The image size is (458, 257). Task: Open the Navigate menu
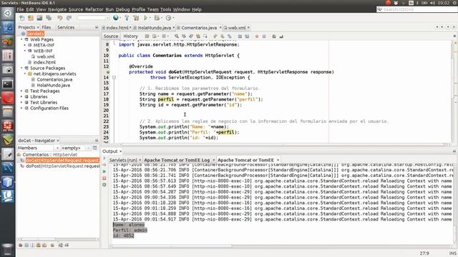coord(57,9)
